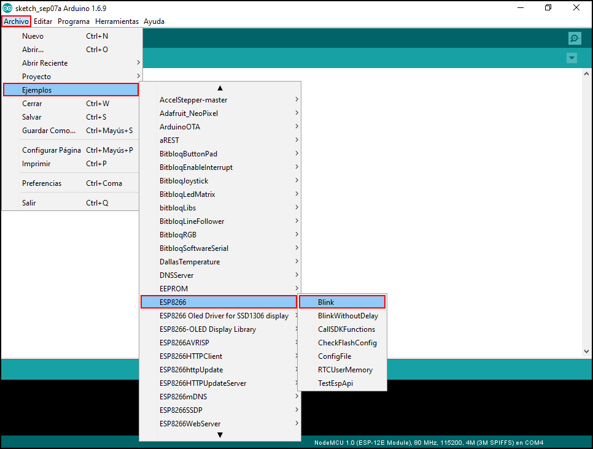This screenshot has width=593, height=449.
Task: Click editor scrollbar up arrow
Action: tap(586, 74)
